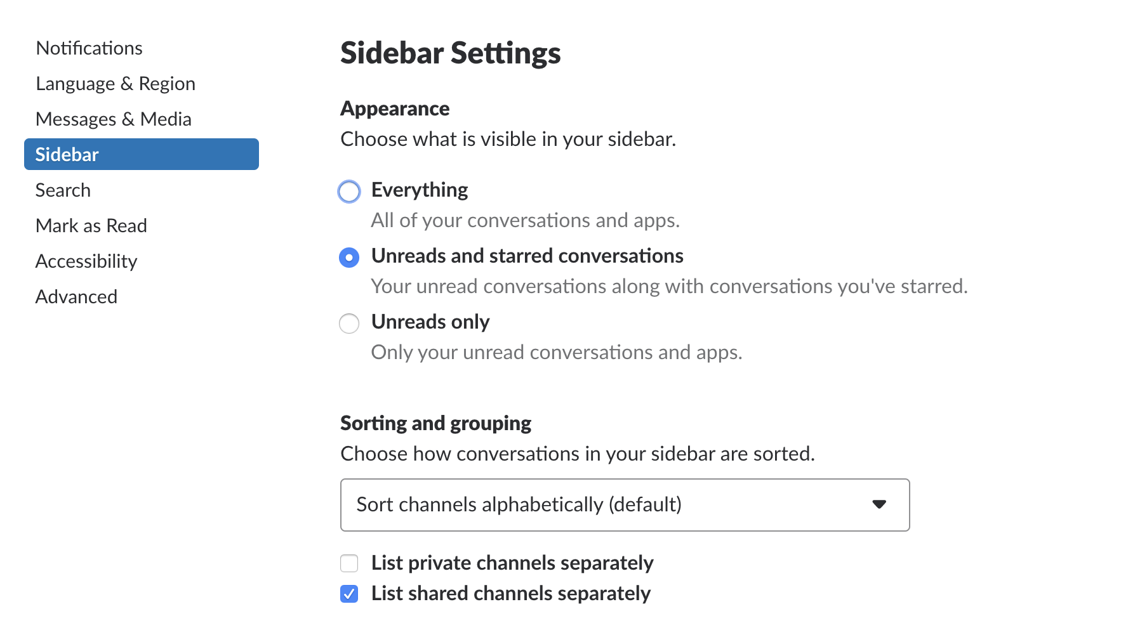
Task: Select the Unreads only radio button
Action: [349, 324]
